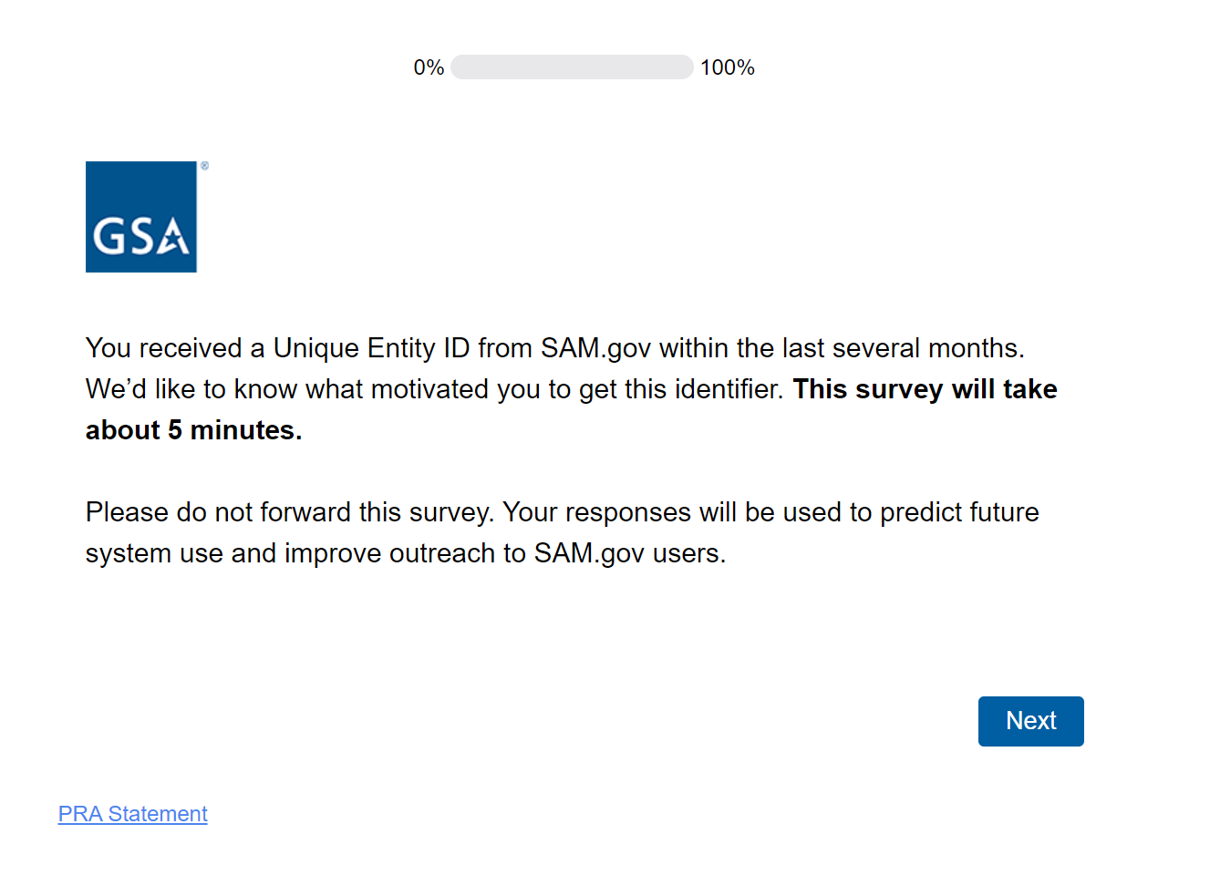Click the bold "about 5 minutes." text
The height and width of the screenshot is (896, 1210).
click(193, 430)
